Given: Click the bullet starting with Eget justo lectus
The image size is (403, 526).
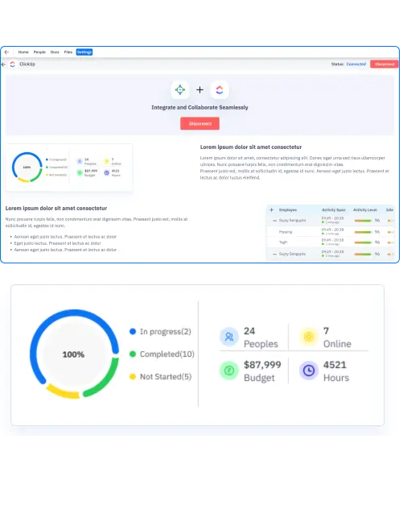Looking at the screenshot, I should [57, 243].
